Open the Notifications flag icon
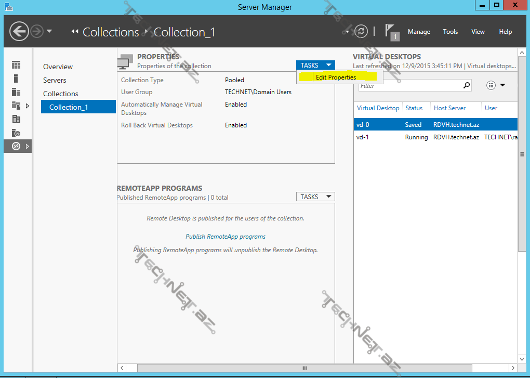The height and width of the screenshot is (378, 530). (391, 31)
